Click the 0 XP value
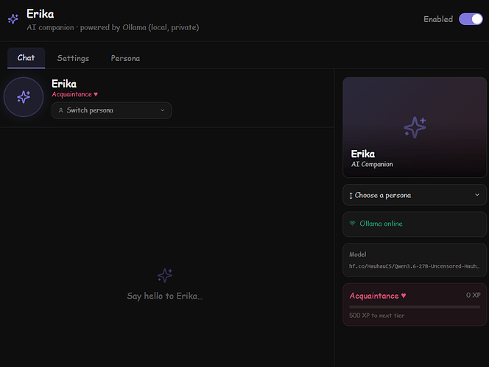This screenshot has height=367, width=489. pos(473,295)
